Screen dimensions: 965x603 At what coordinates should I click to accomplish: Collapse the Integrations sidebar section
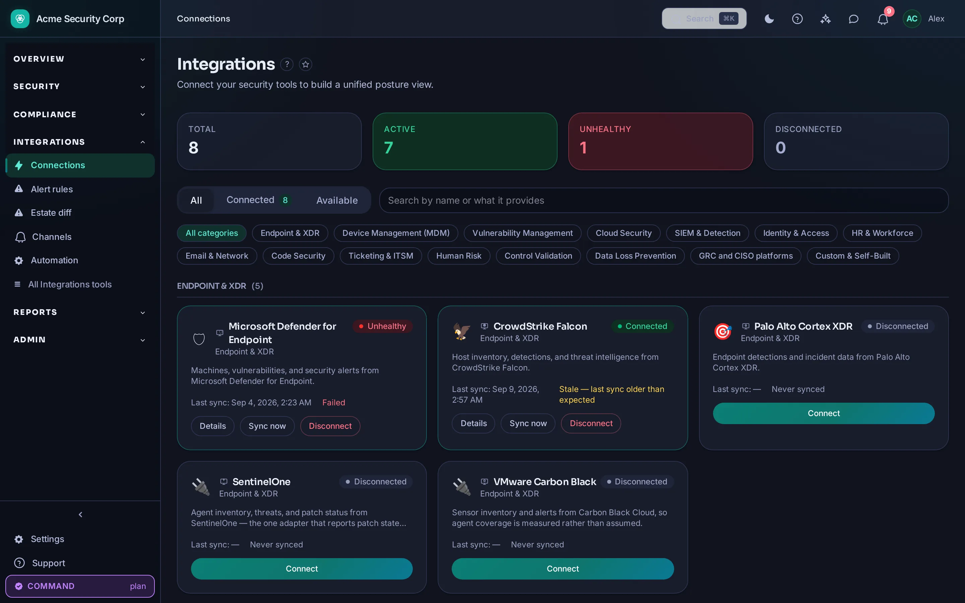[x=80, y=142]
